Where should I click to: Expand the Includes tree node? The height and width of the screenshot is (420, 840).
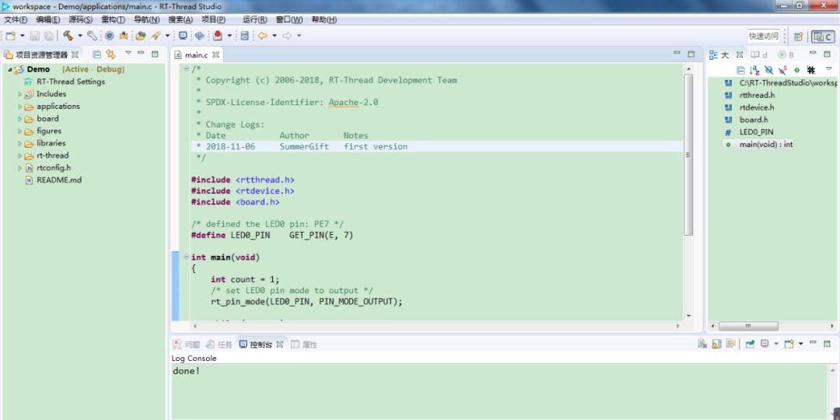coord(20,94)
